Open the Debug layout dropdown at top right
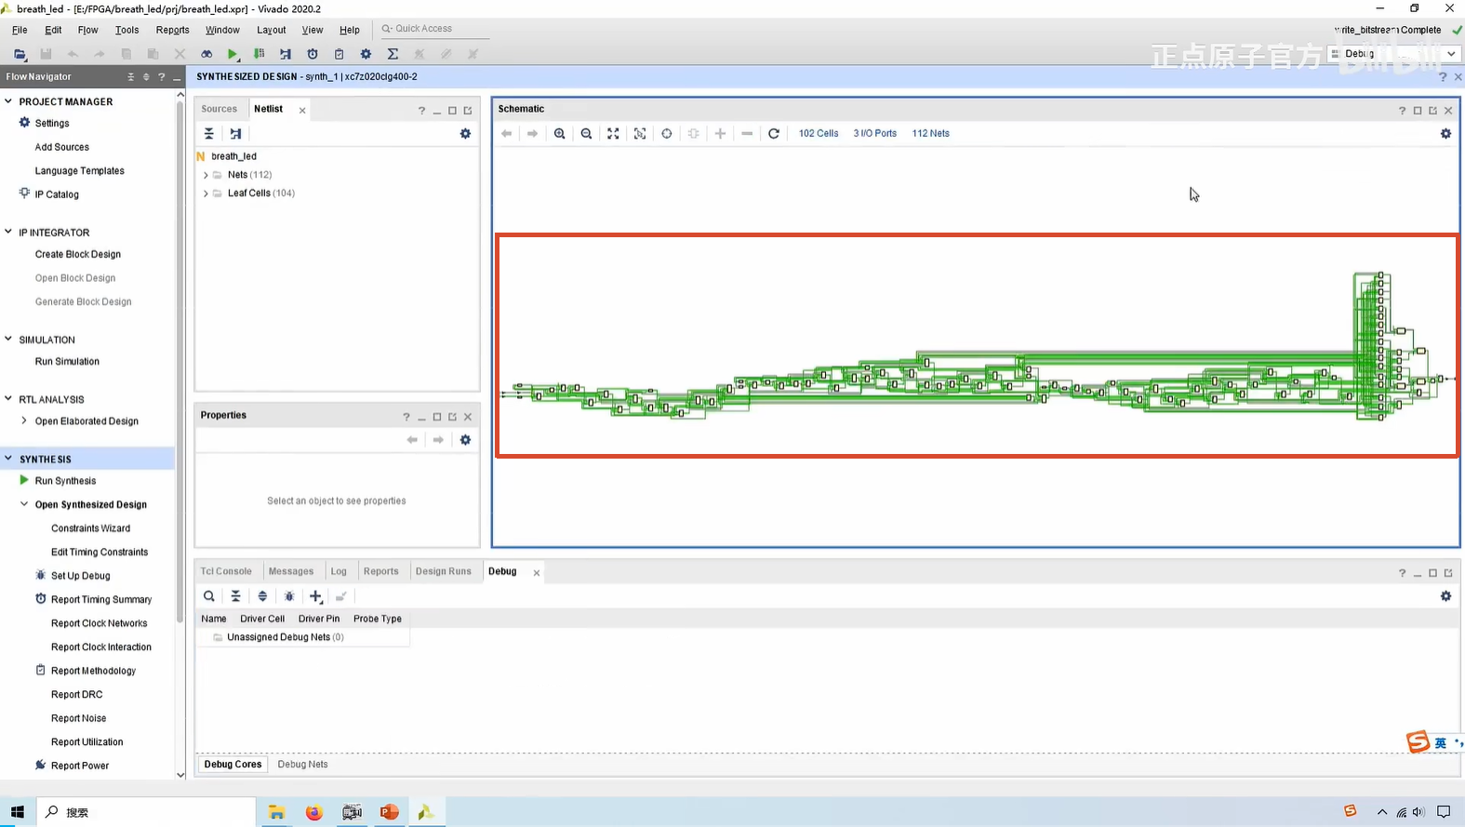Screen dimensions: 1465x827 [1393, 54]
